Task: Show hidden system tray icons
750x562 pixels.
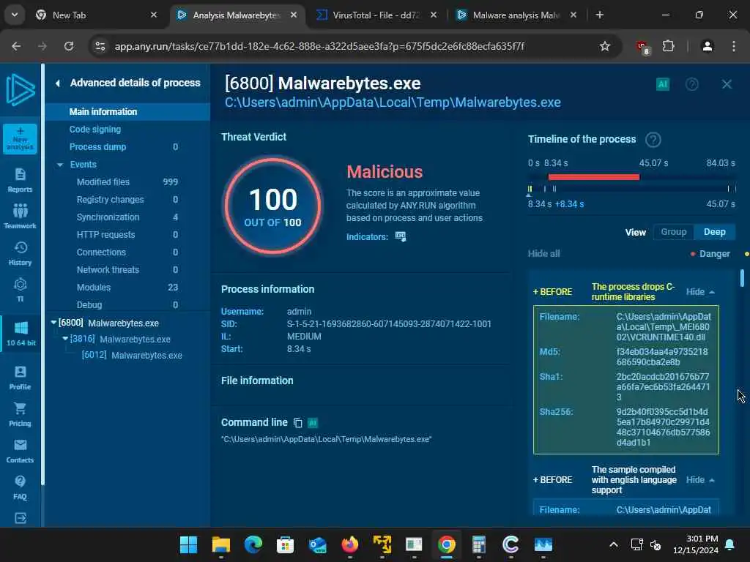Action: (613, 544)
